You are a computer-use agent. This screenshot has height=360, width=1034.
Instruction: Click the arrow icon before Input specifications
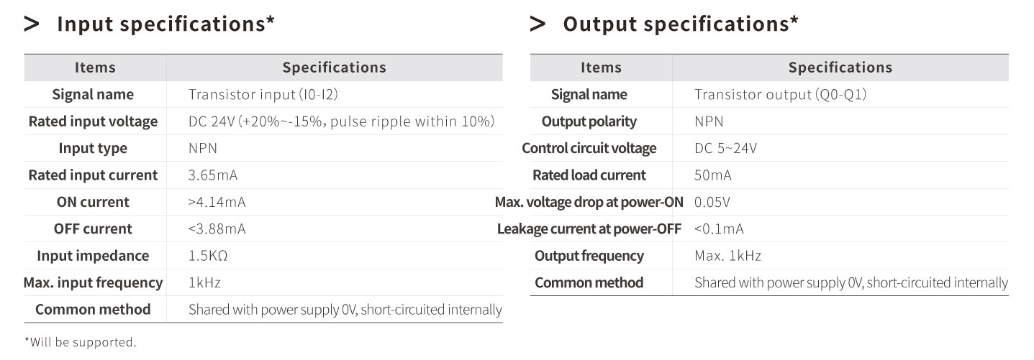click(x=32, y=24)
